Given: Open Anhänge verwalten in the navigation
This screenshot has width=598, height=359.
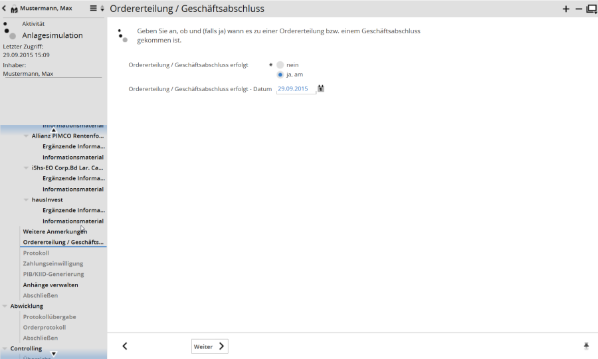Looking at the screenshot, I should (x=50, y=285).
